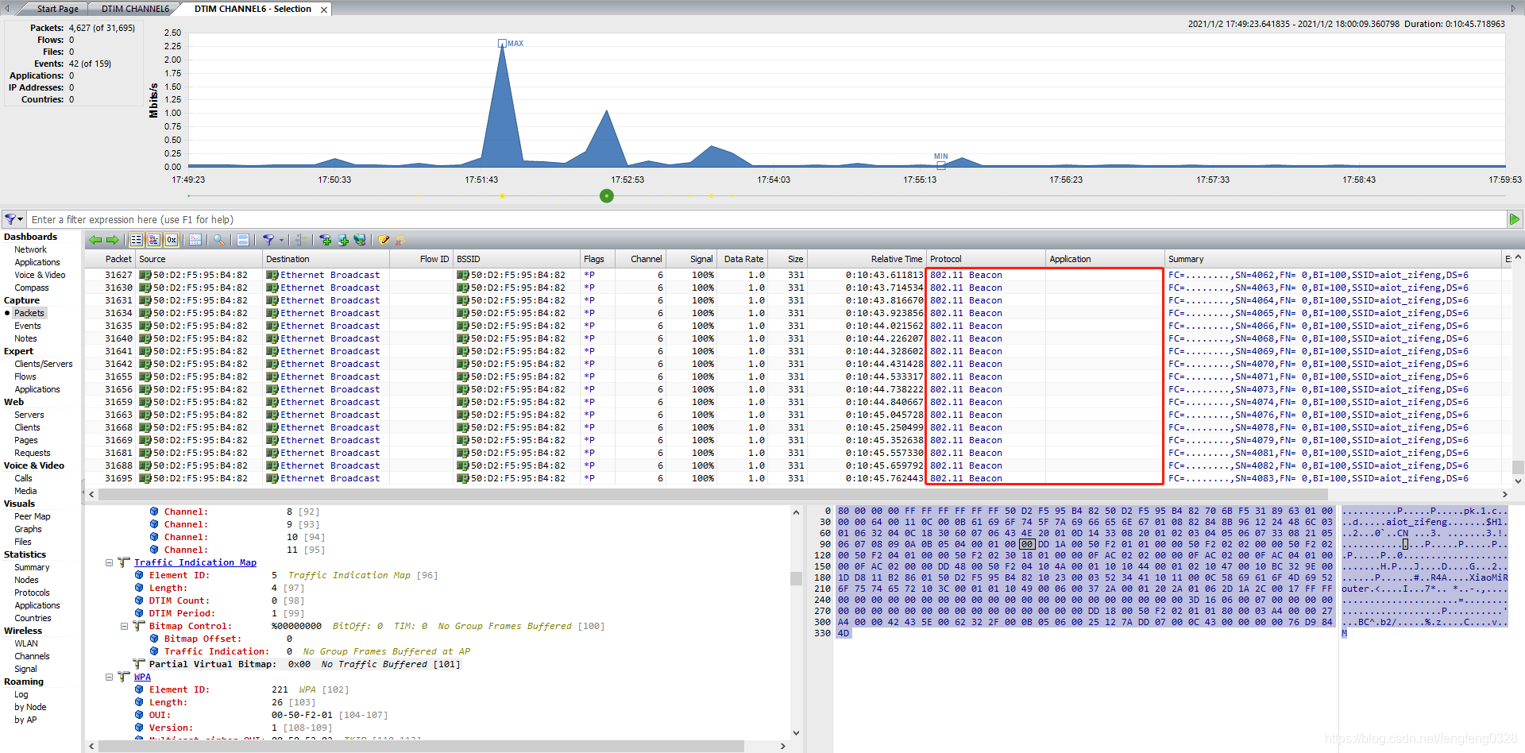This screenshot has height=753, width=1525.
Task: Sort by the Signal column header
Action: tap(691, 259)
